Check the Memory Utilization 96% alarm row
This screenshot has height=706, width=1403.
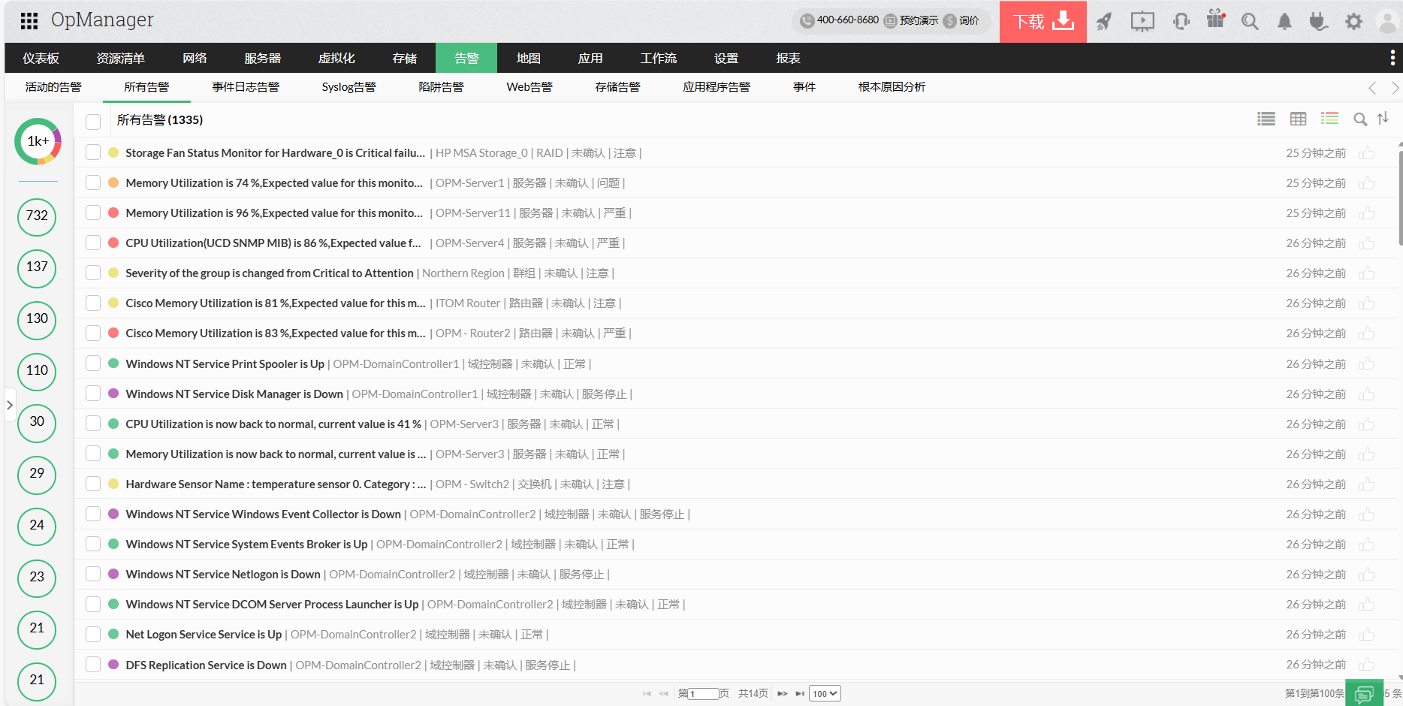pos(93,213)
